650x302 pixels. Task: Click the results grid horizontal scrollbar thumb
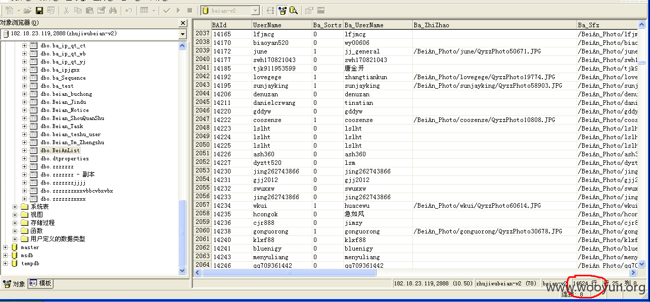tap(290, 273)
